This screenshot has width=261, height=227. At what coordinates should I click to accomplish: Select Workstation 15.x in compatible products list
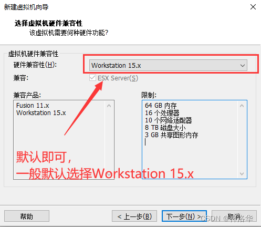pyautogui.click(x=41, y=113)
